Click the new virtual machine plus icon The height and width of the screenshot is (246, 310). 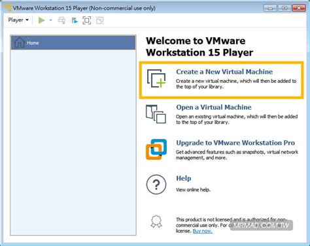click(x=156, y=78)
